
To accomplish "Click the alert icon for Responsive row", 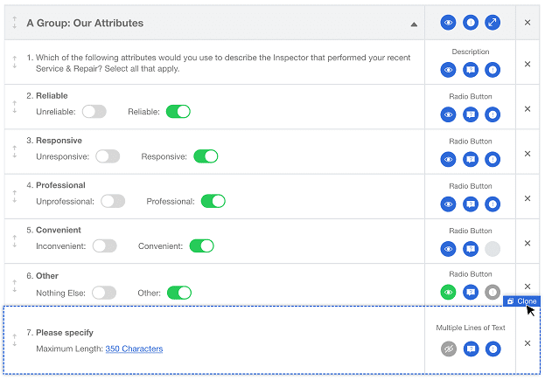I will (493, 159).
